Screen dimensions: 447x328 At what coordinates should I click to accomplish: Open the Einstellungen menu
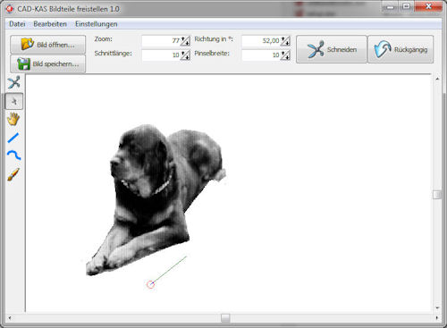tap(96, 24)
